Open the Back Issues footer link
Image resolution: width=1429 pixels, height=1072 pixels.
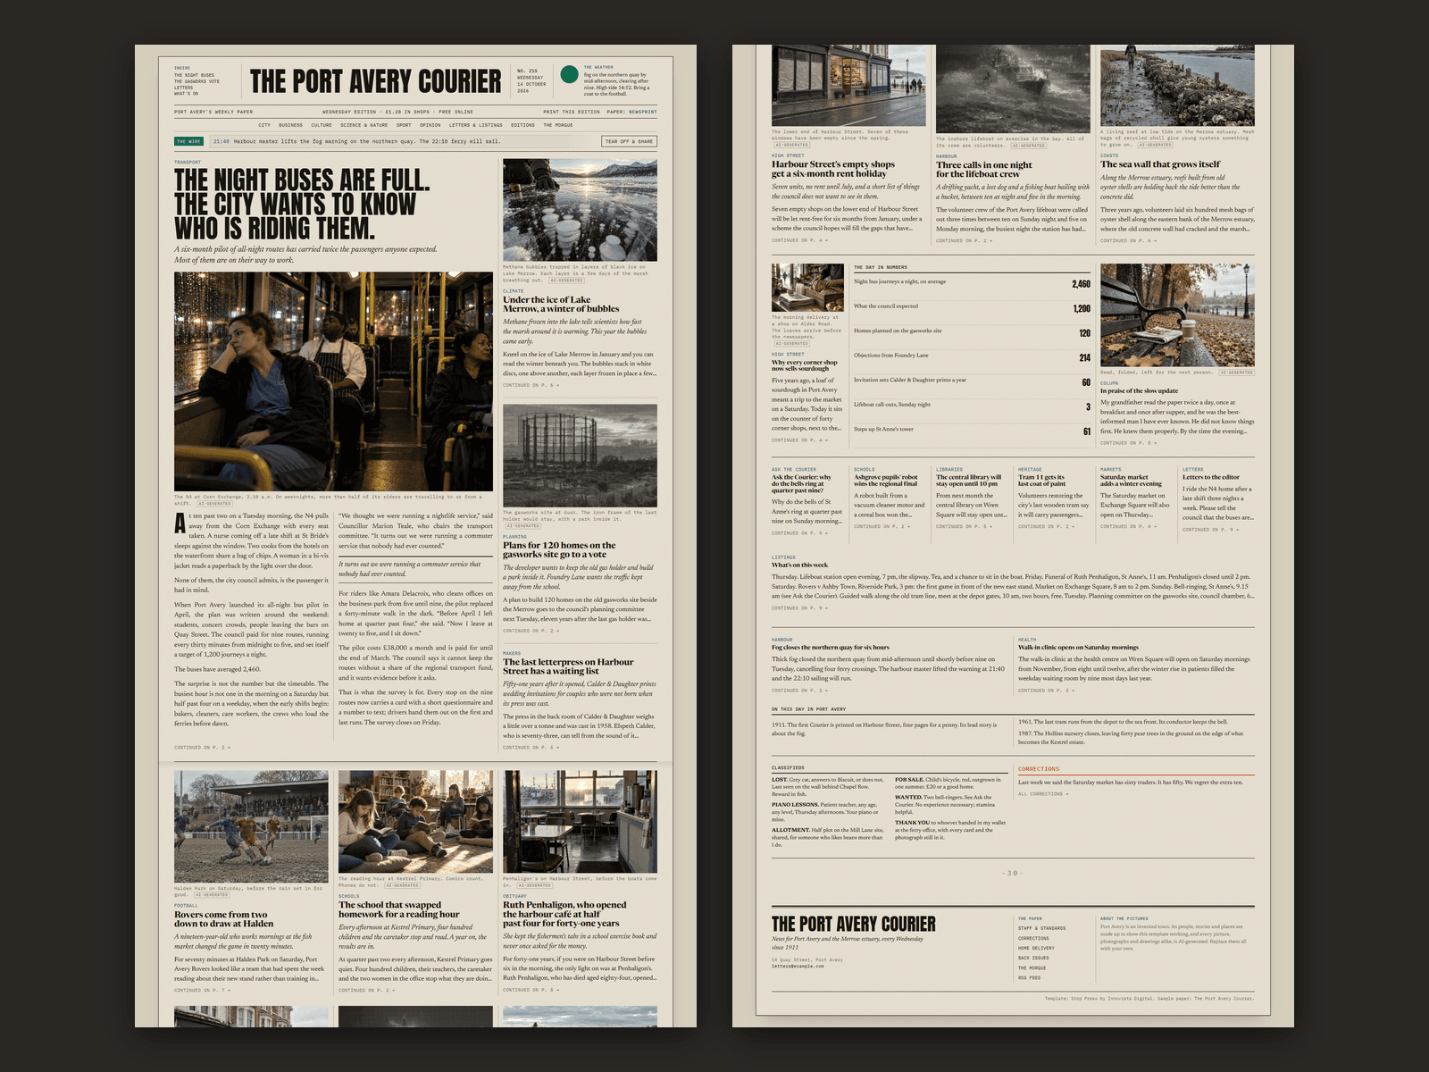[x=1033, y=958]
